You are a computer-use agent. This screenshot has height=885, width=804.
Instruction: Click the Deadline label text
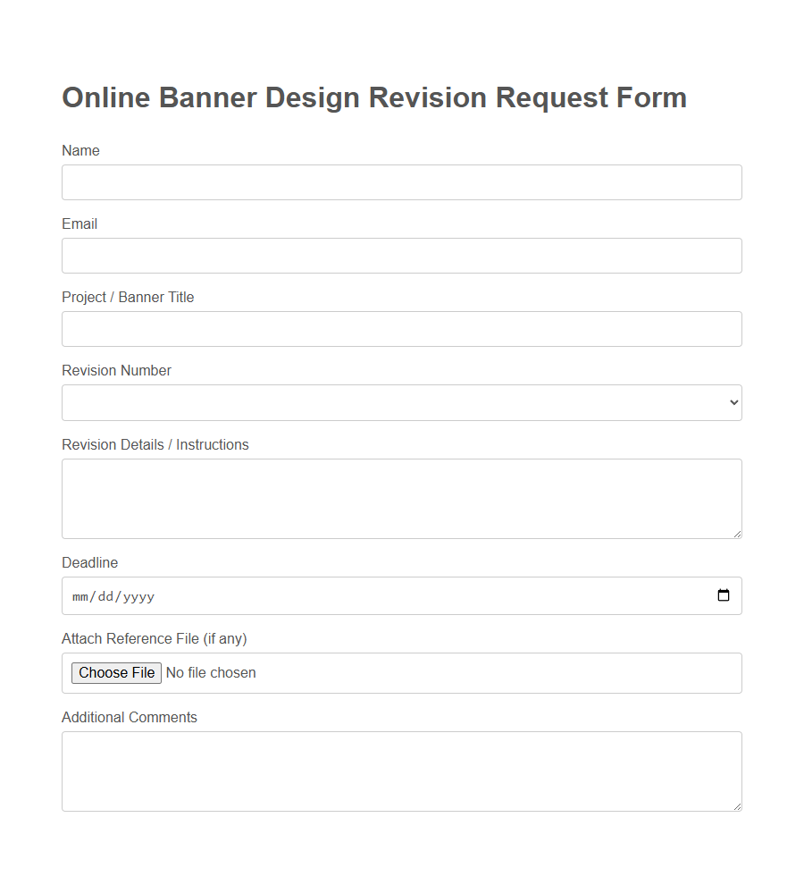tap(89, 562)
